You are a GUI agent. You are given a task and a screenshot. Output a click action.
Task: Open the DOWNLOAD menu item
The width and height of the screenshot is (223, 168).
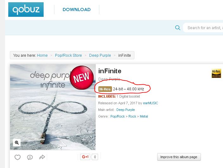click(77, 10)
